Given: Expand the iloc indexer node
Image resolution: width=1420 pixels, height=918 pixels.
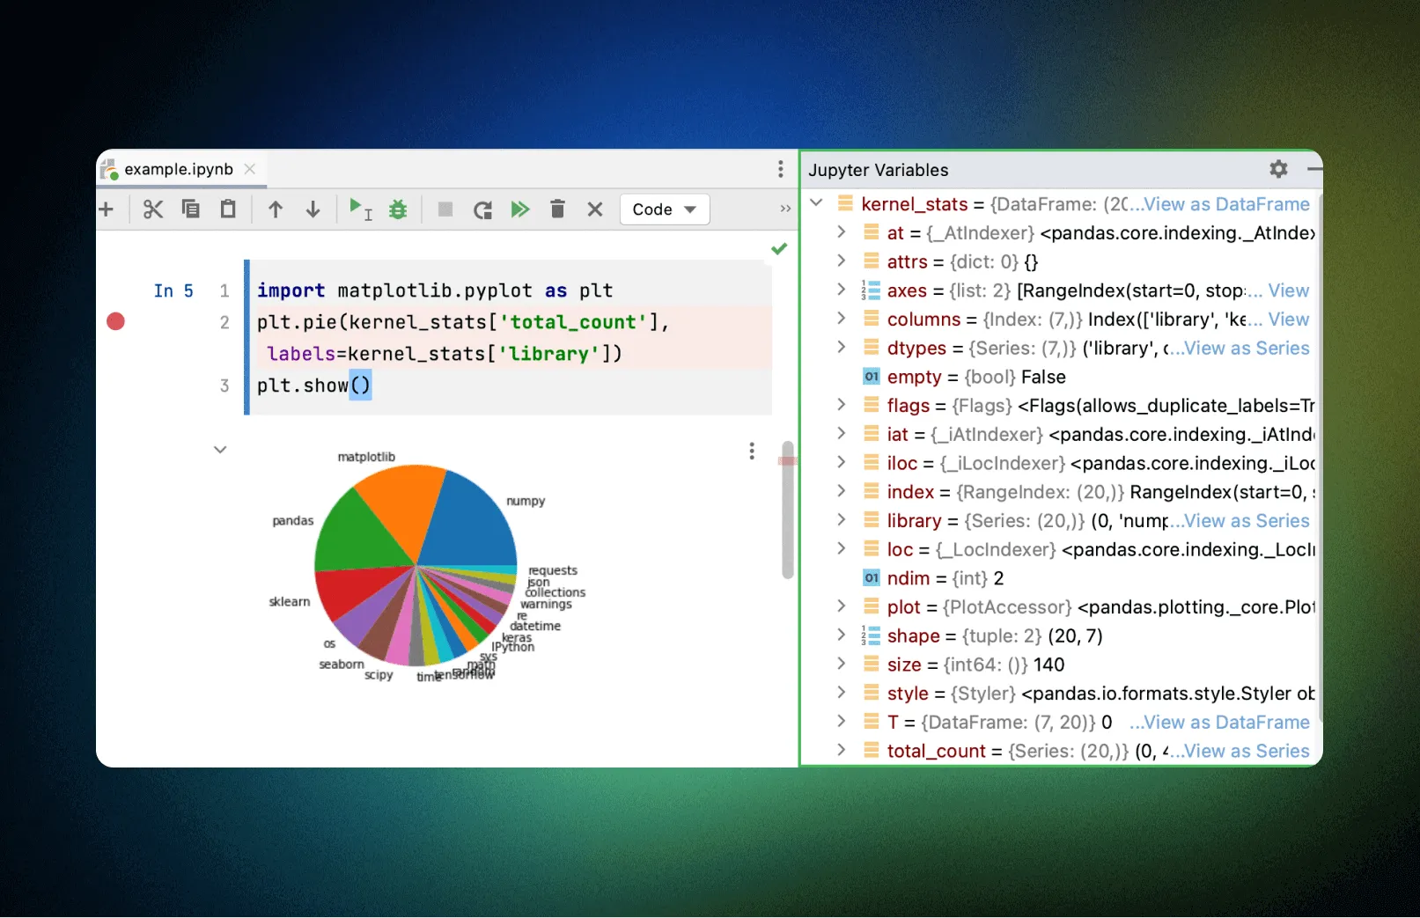Looking at the screenshot, I should pos(841,463).
